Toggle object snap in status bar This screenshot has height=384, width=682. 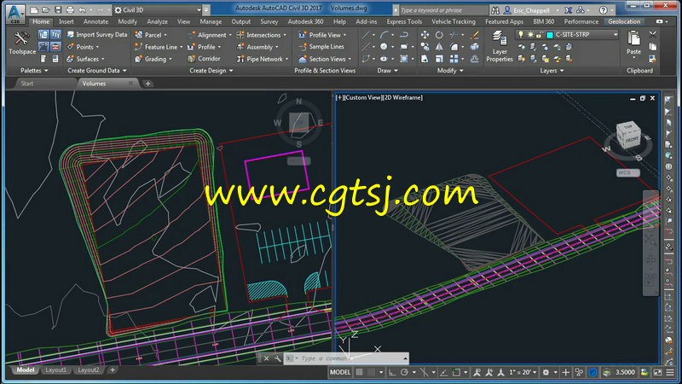point(456,372)
